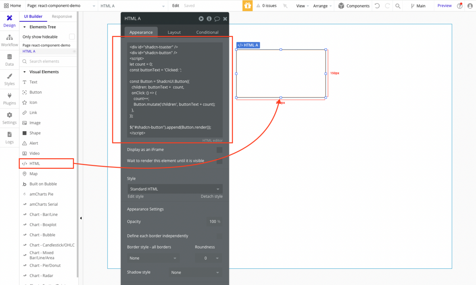The image size is (476, 285).
Task: Switch to the Responsive tab
Action: 62,17
